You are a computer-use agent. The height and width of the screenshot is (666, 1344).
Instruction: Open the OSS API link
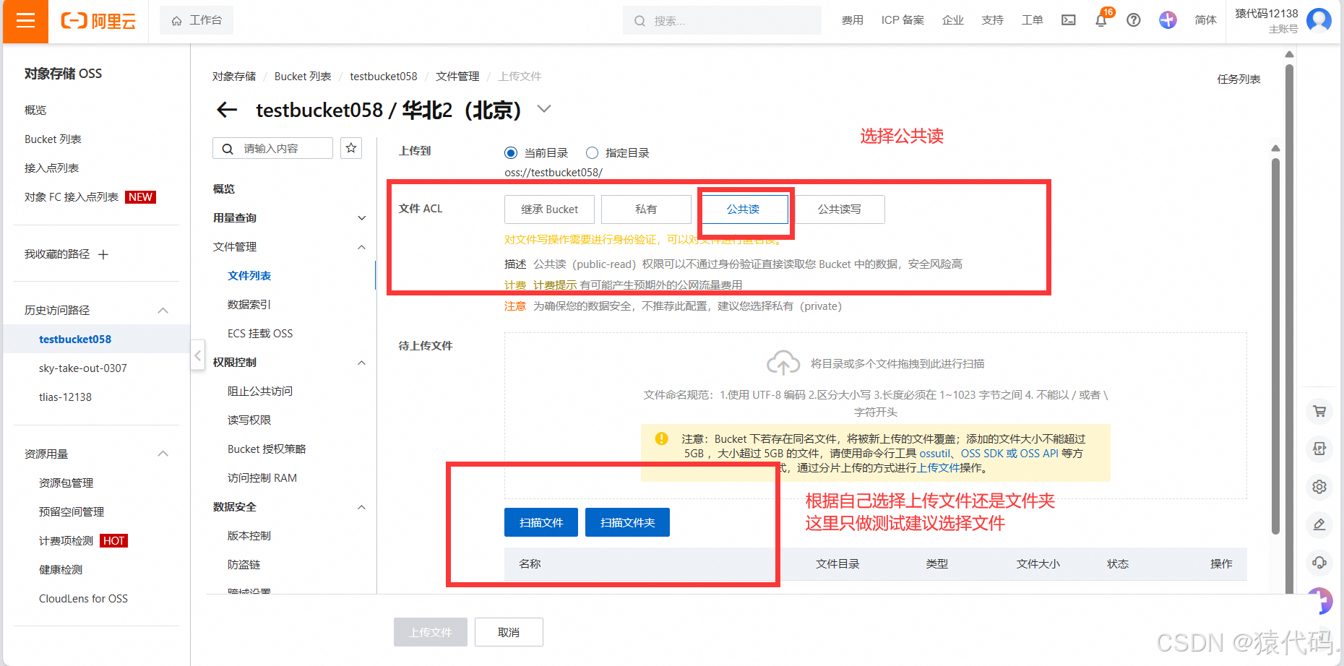(1039, 454)
